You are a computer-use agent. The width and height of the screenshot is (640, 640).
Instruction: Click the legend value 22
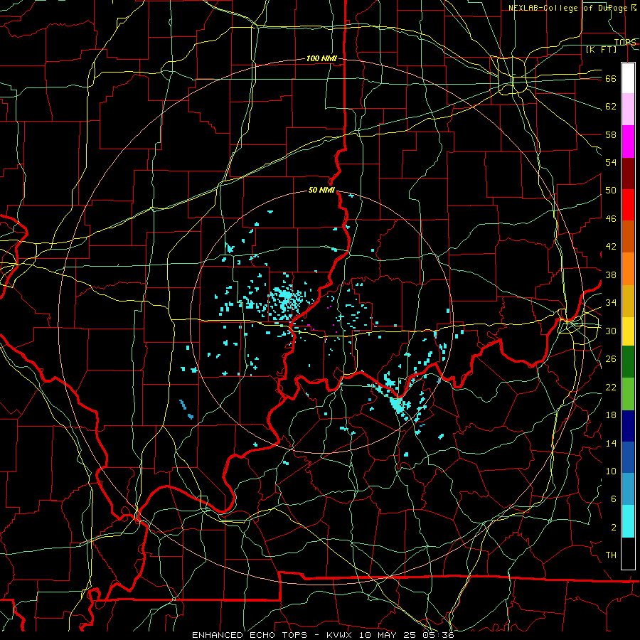pos(611,387)
